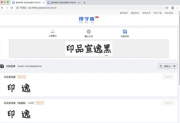The image size is (180, 123).
Task: Select the first 搜字体网 browser tab
Action: point(28,3)
